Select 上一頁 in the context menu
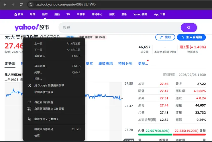This screenshot has height=142, width=212. (x=54, y=43)
